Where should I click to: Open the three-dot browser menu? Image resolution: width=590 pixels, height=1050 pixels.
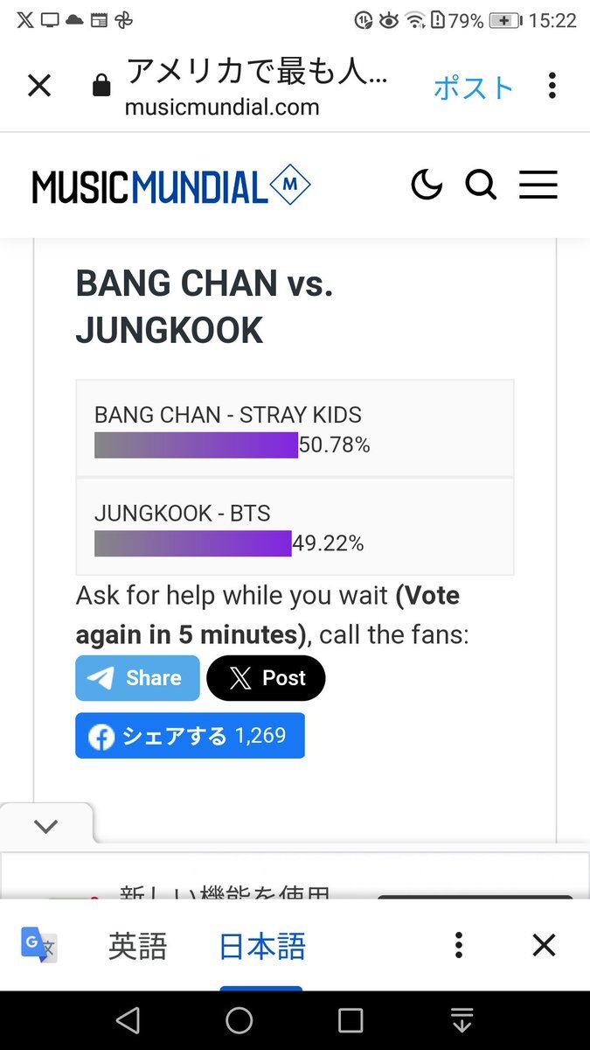click(552, 86)
